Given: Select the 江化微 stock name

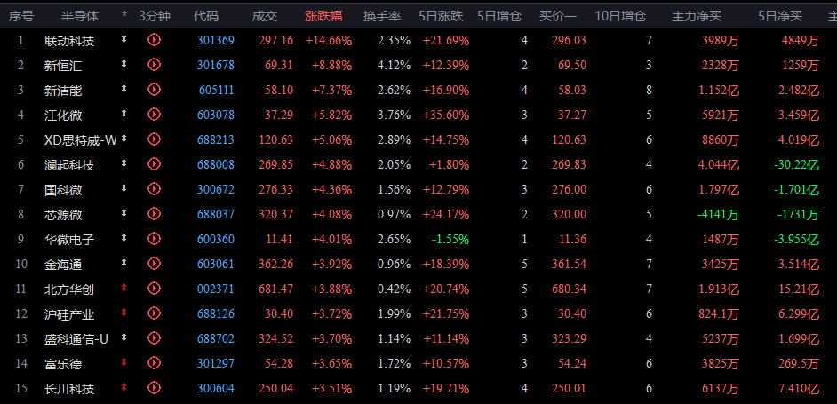Looking at the screenshot, I should pos(63,115).
